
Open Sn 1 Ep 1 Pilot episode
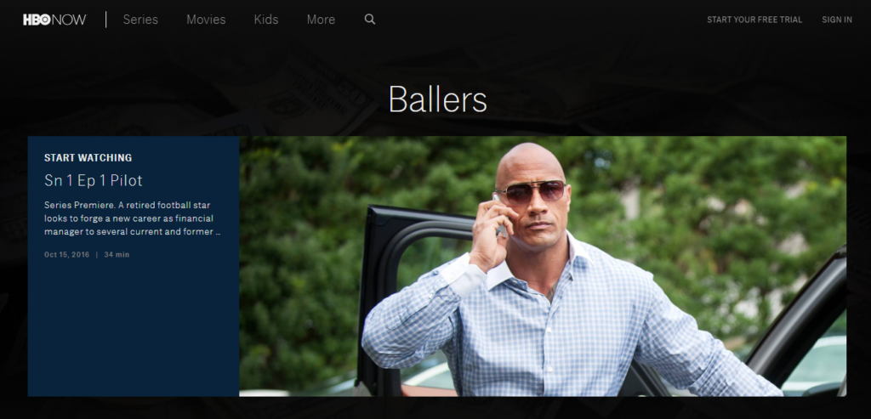coord(94,180)
